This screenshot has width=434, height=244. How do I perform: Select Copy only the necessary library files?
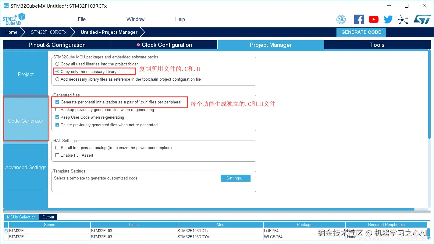tap(57, 71)
